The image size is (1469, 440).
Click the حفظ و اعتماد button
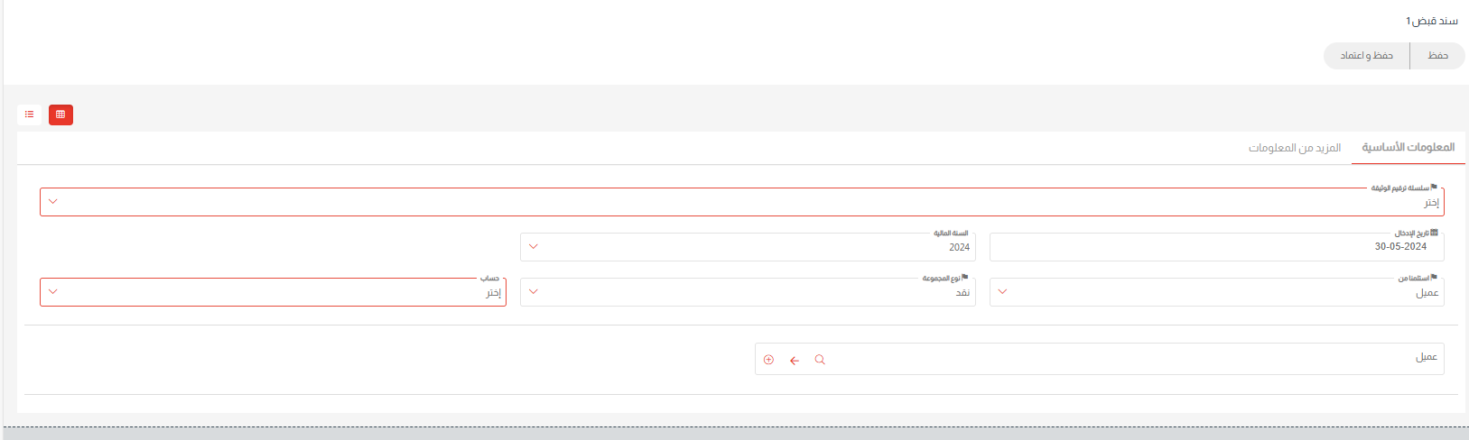click(x=1366, y=56)
